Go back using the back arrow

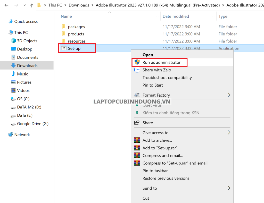click(x=6, y=5)
